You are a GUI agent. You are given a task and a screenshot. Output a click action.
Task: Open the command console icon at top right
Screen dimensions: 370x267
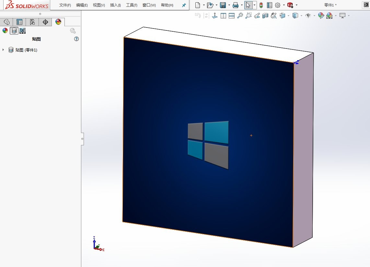click(x=366, y=5)
